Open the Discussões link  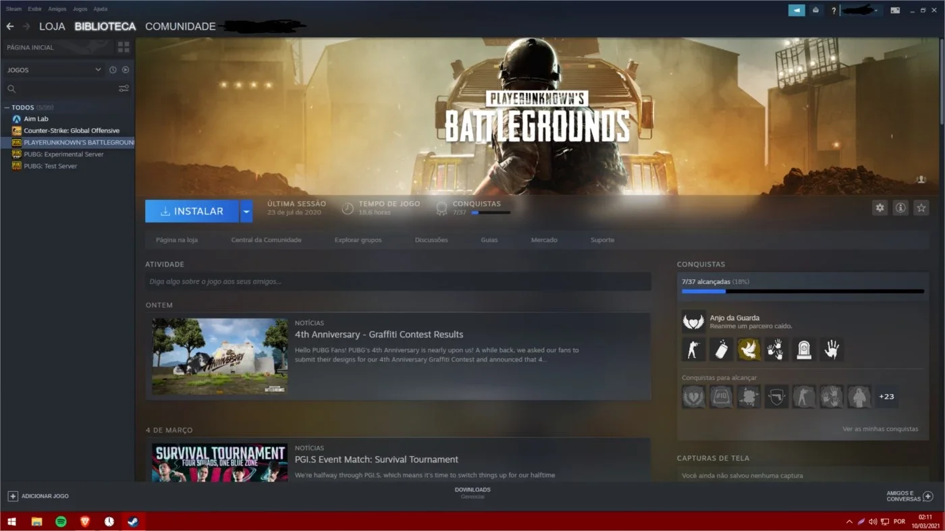pos(431,240)
